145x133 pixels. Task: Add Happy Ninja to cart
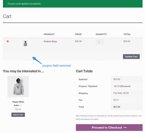pyautogui.click(x=18, y=115)
